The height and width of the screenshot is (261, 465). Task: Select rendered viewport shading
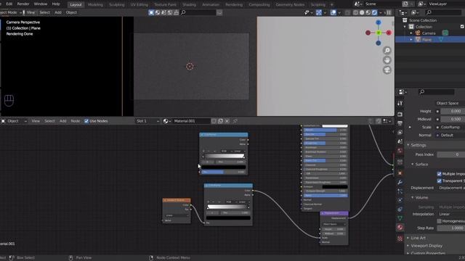tap(374, 13)
